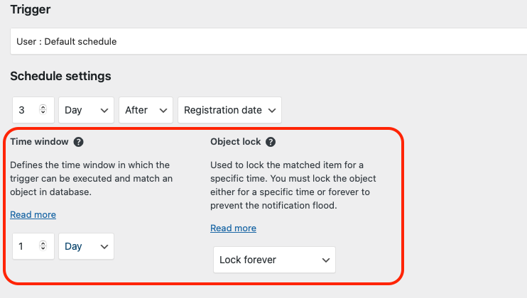The image size is (527, 298).
Task: Open the Time window help tooltip icon
Action: (x=78, y=142)
